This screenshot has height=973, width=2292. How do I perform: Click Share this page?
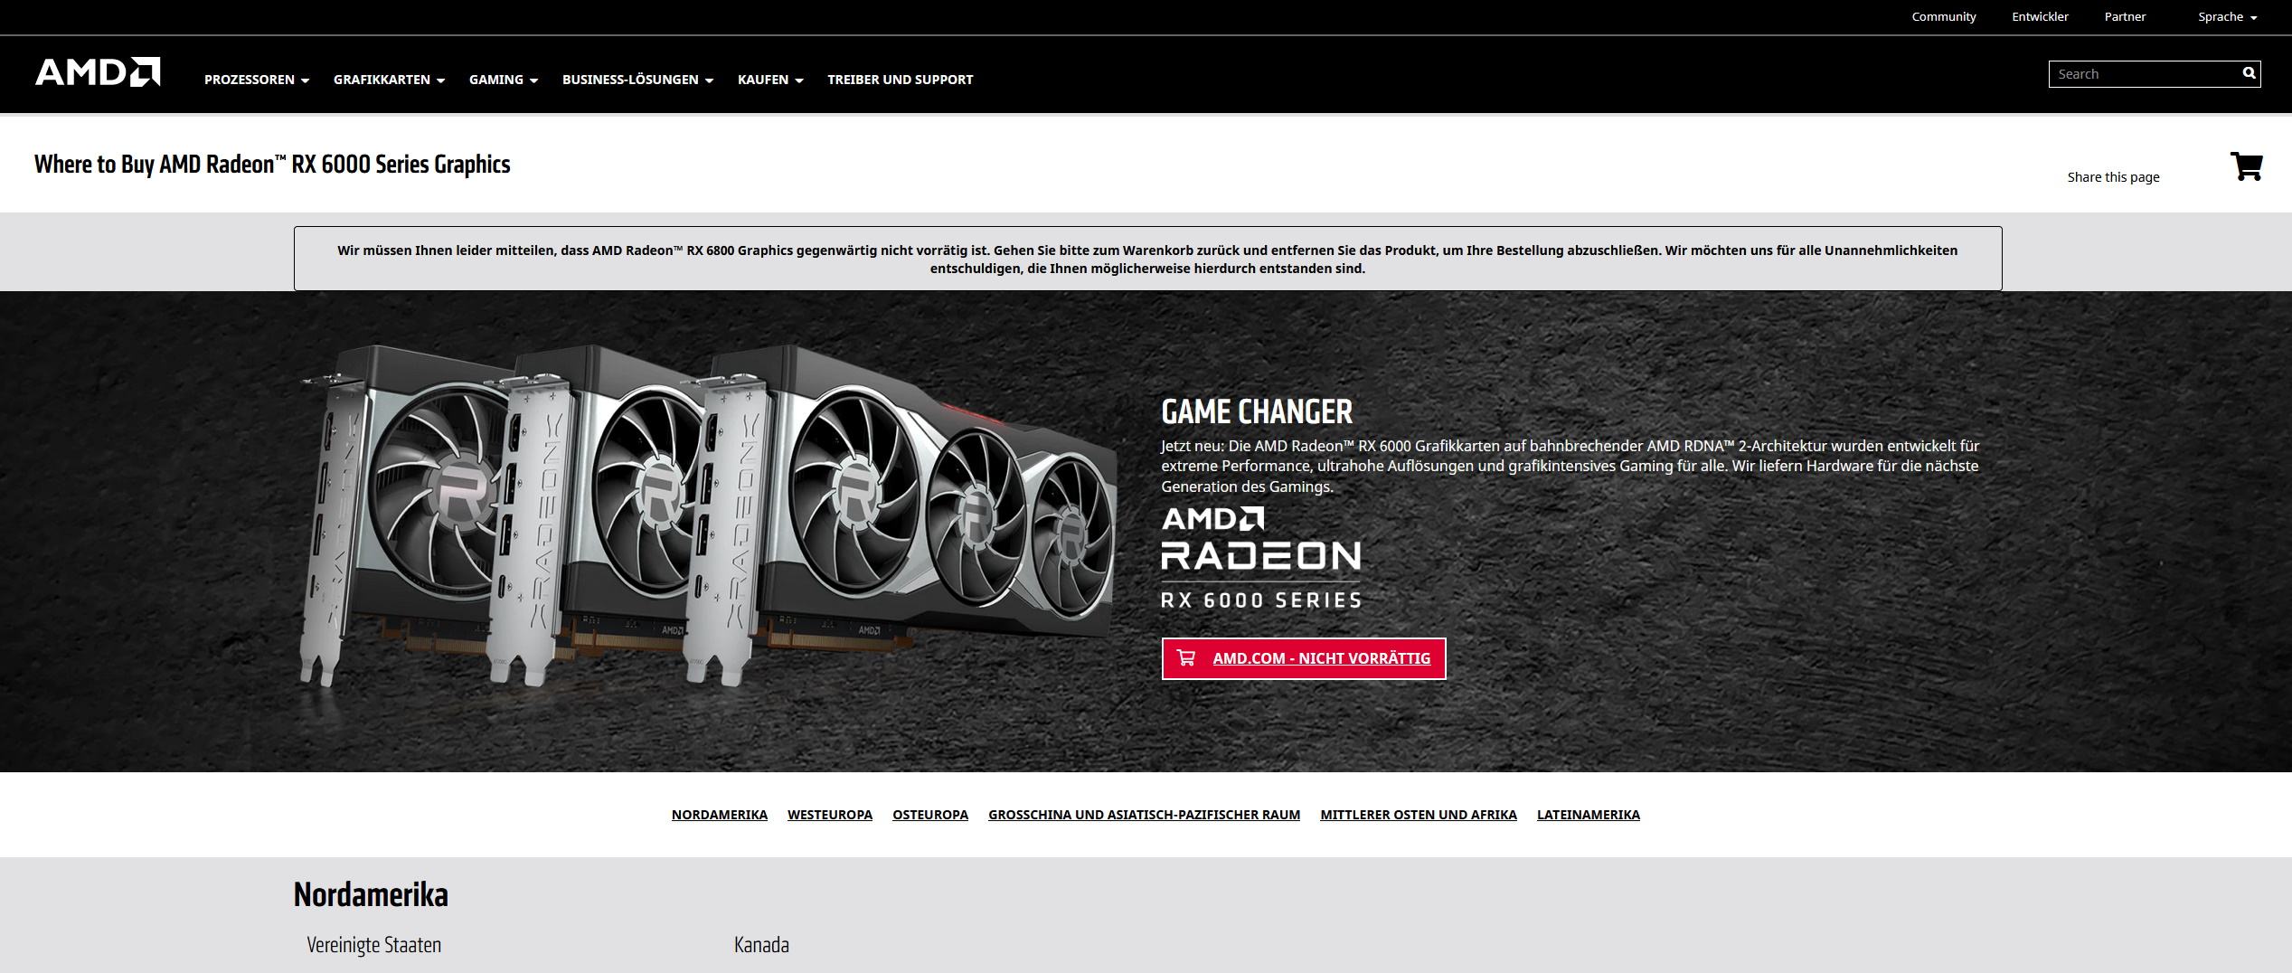click(x=2113, y=177)
